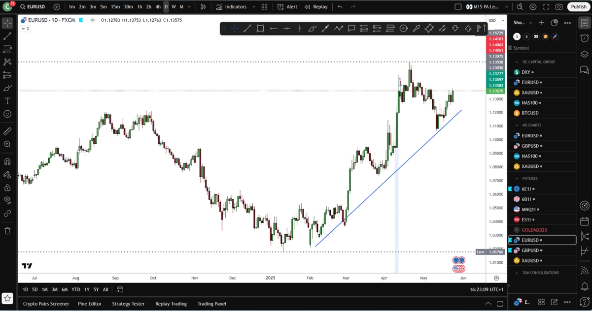Select the YTD range at bottom
The image size is (592, 311).
pyautogui.click(x=76, y=289)
